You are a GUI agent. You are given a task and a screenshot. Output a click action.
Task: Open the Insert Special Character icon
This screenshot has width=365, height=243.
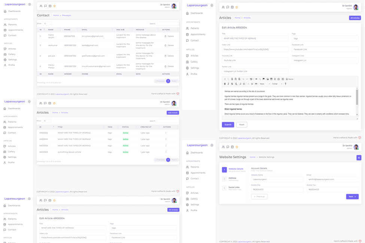(x=279, y=79)
